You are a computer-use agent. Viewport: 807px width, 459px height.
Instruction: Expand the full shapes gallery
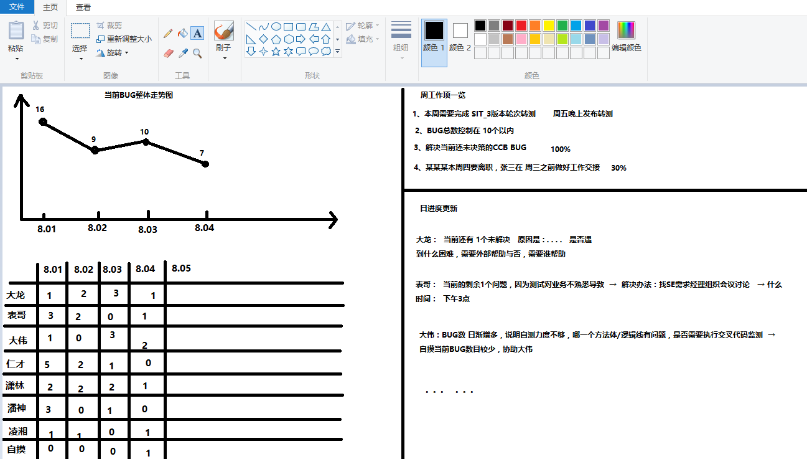point(338,52)
